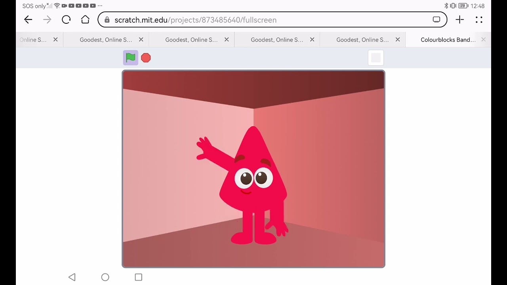Open the browser home page

click(x=85, y=20)
